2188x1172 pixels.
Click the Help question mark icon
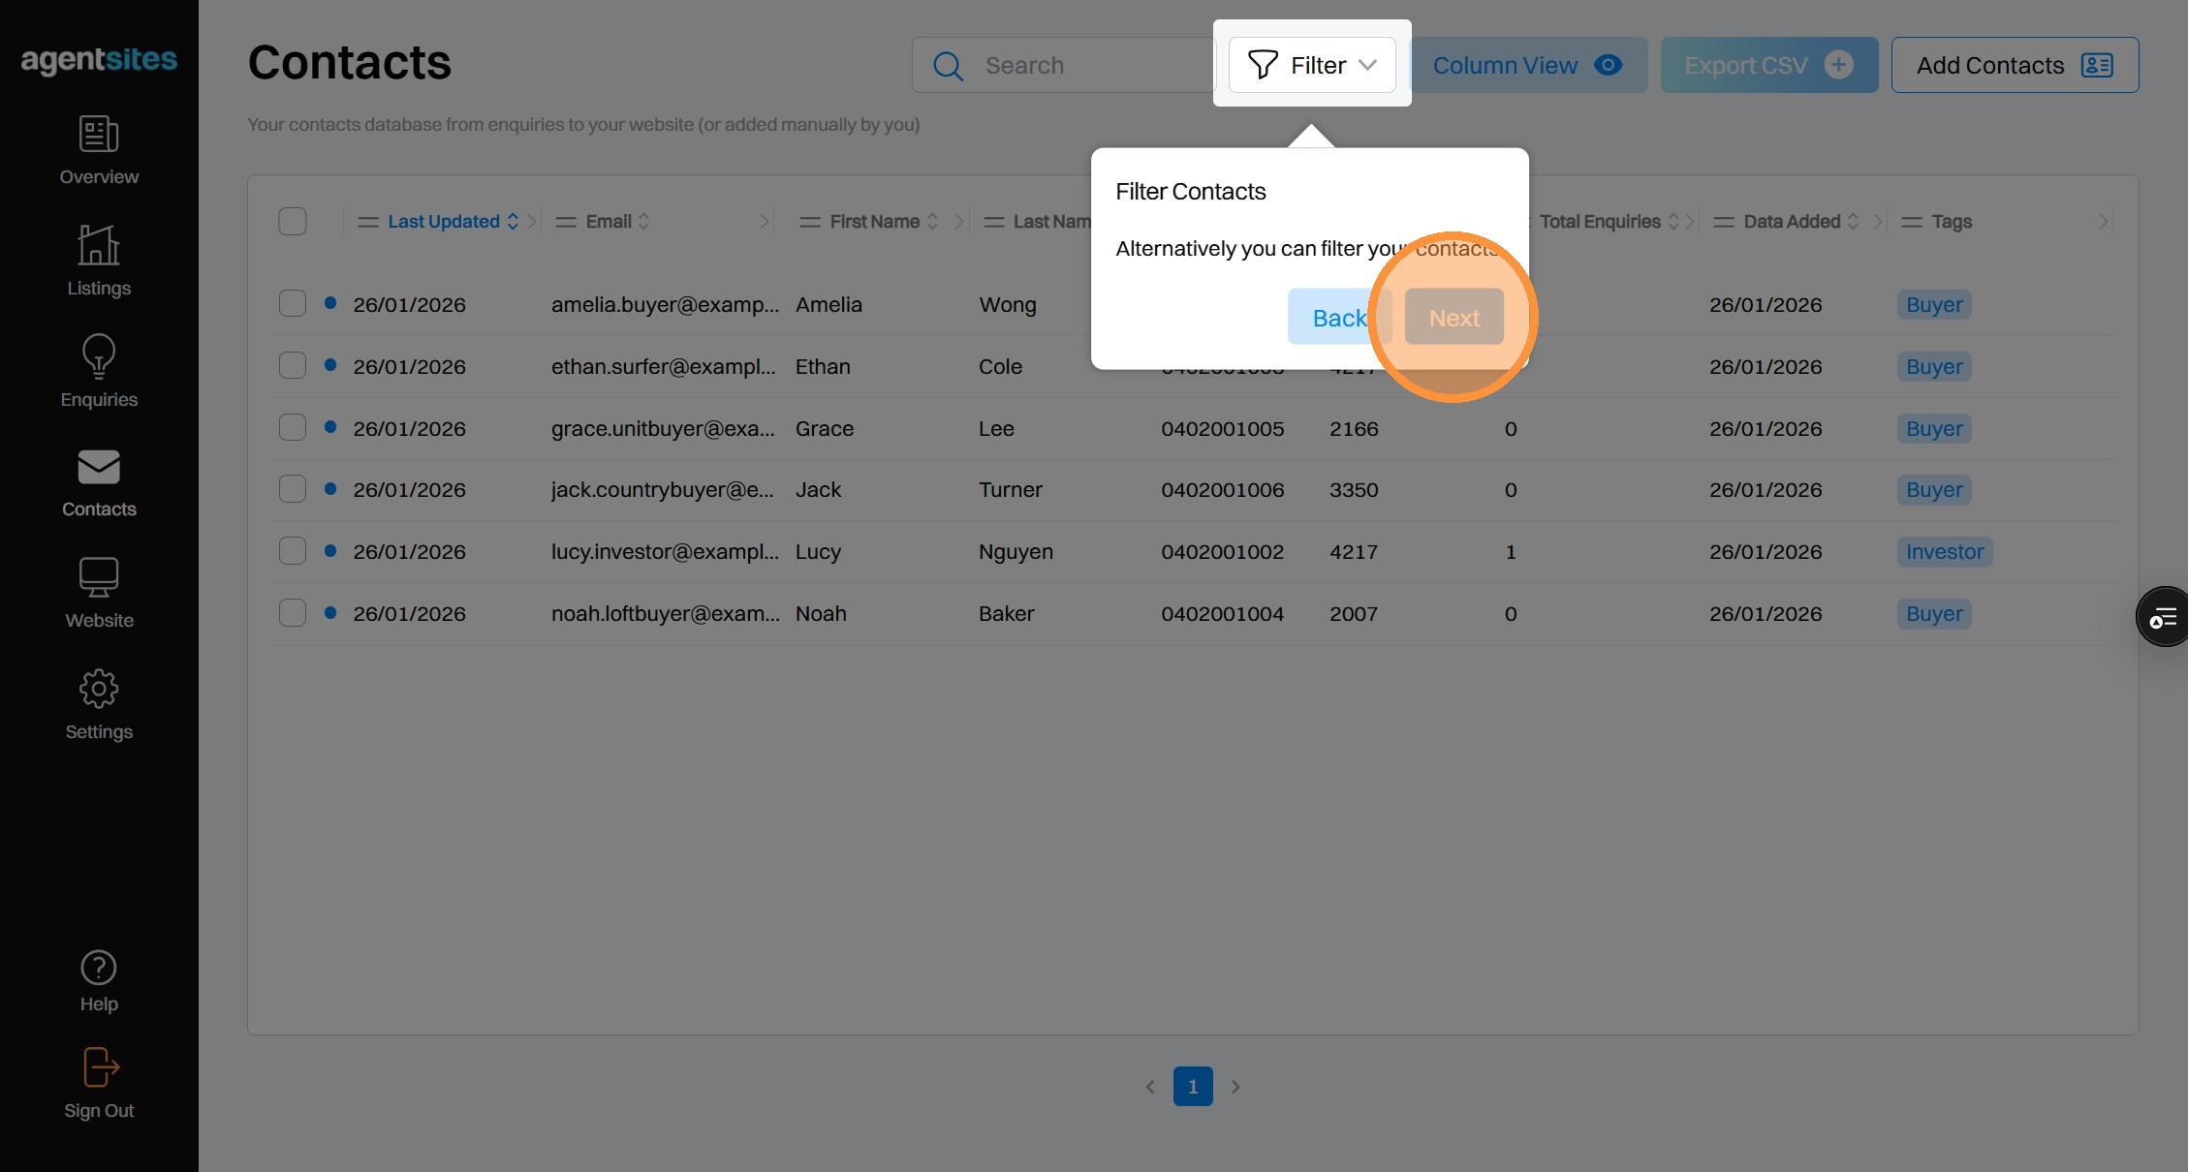click(99, 968)
